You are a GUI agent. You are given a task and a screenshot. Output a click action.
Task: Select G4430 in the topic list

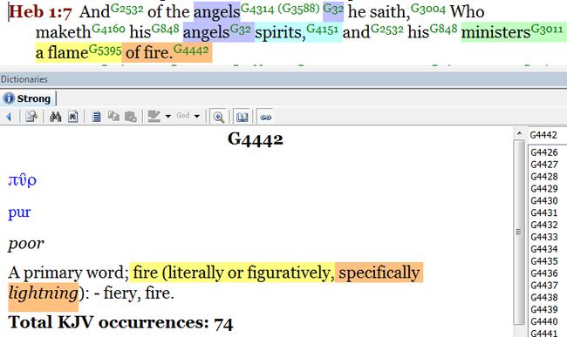[544, 200]
